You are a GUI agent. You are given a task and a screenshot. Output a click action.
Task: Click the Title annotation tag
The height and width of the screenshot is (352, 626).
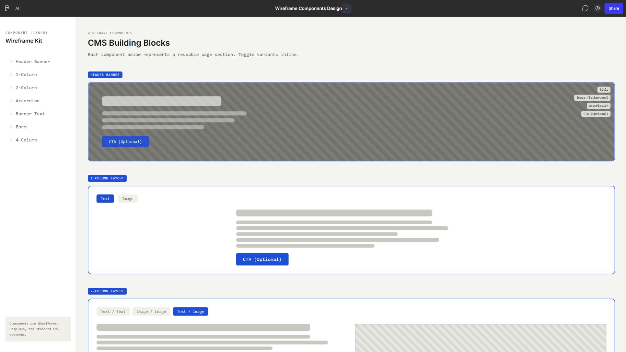[604, 90]
